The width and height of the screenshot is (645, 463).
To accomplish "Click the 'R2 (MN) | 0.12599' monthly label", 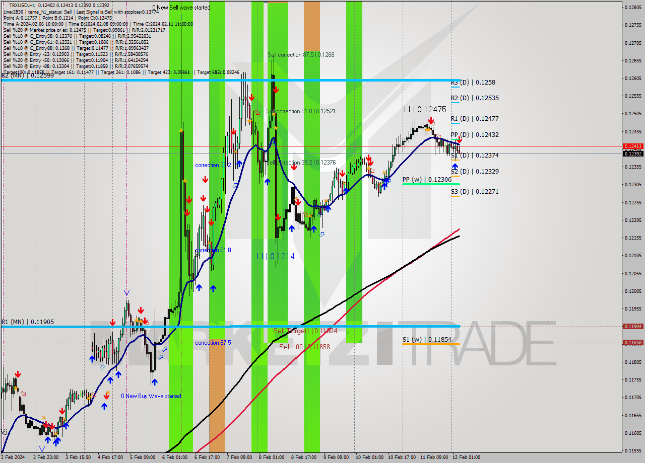I will pos(27,75).
